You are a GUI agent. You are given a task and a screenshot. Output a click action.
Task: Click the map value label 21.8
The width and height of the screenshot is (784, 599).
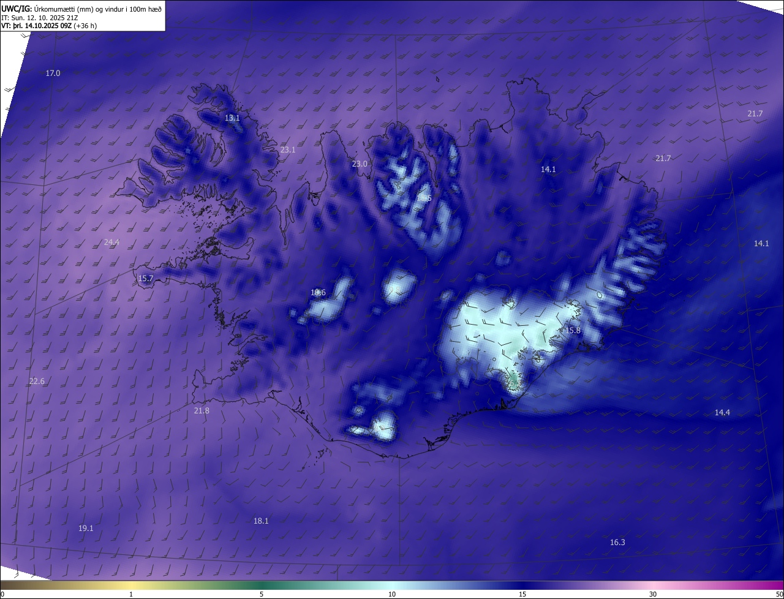pos(202,410)
